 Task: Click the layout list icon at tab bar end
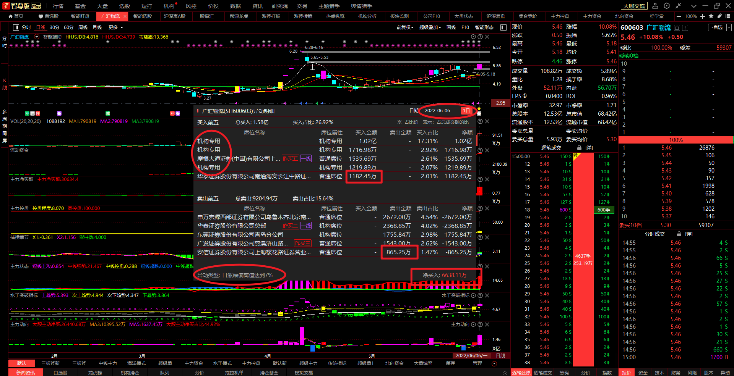(728, 16)
